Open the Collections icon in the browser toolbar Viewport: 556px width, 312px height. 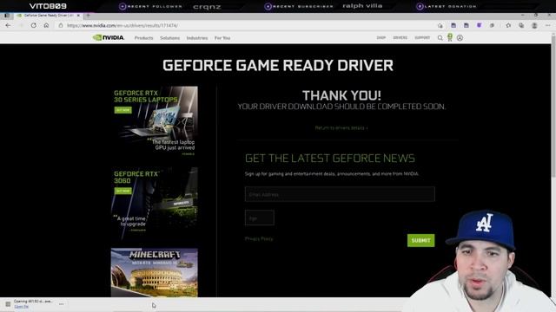[521, 25]
